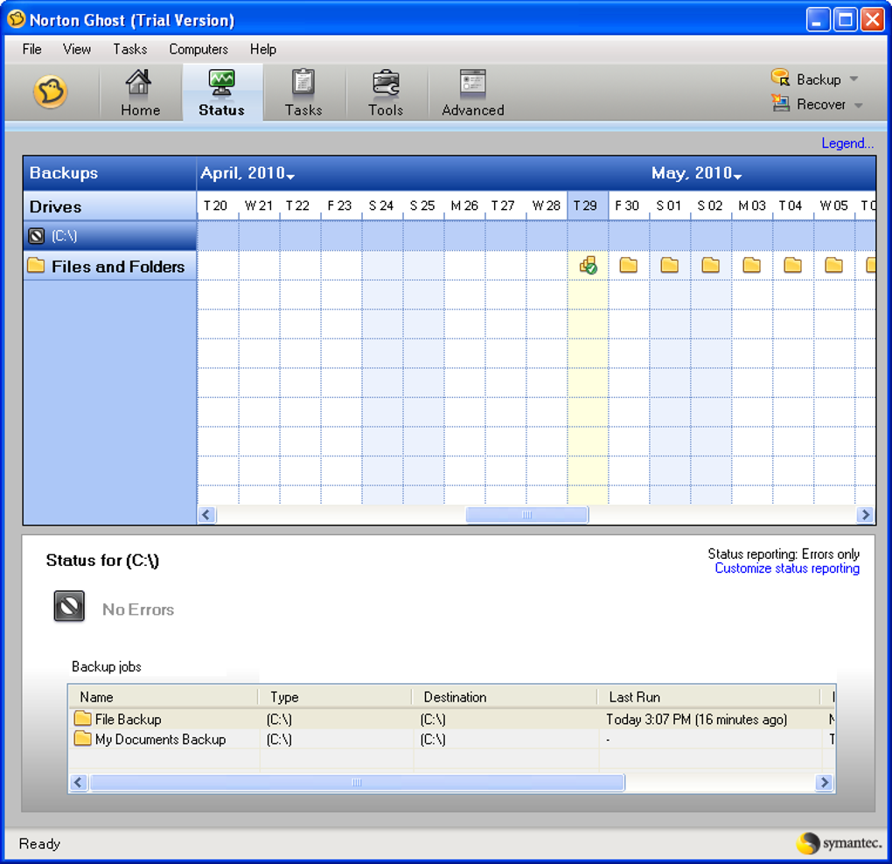This screenshot has width=892, height=864.
Task: Click the Backup drive icon at top right
Action: 780,78
